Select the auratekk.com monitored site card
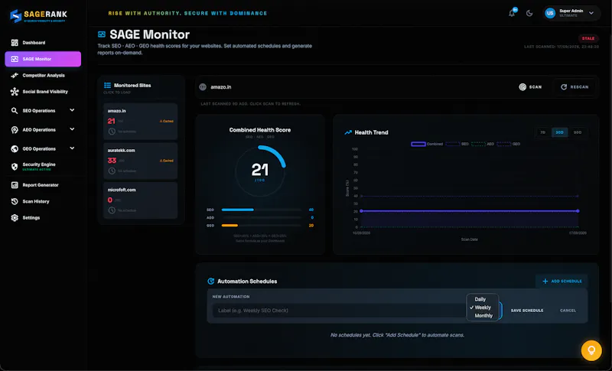Screen dimensions: 612x371 141,161
